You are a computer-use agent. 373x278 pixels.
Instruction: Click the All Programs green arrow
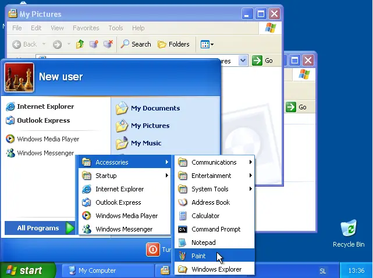(70, 228)
